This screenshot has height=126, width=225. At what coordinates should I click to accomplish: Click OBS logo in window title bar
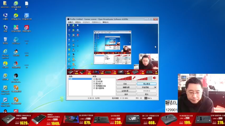(68, 19)
